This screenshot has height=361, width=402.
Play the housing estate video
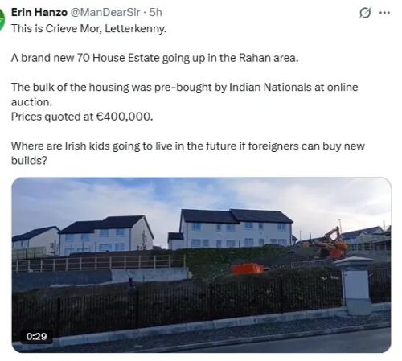tap(201, 265)
